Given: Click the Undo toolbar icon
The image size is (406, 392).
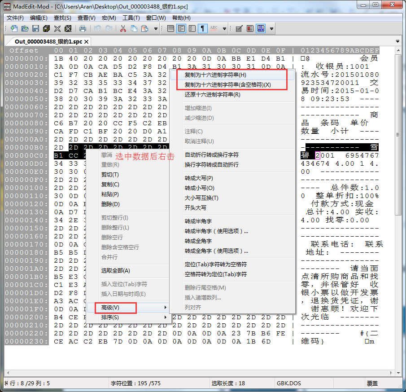Looking at the screenshot, I should (97, 28).
